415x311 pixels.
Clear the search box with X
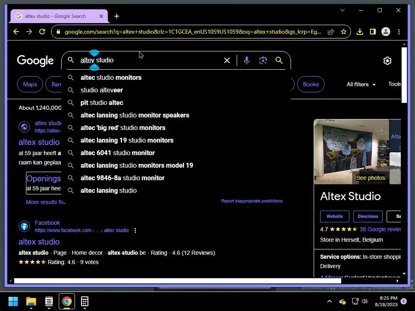click(227, 60)
